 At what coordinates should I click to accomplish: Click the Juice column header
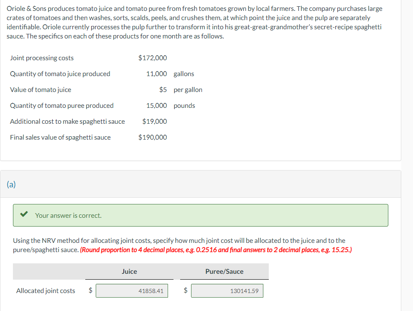[x=130, y=271]
